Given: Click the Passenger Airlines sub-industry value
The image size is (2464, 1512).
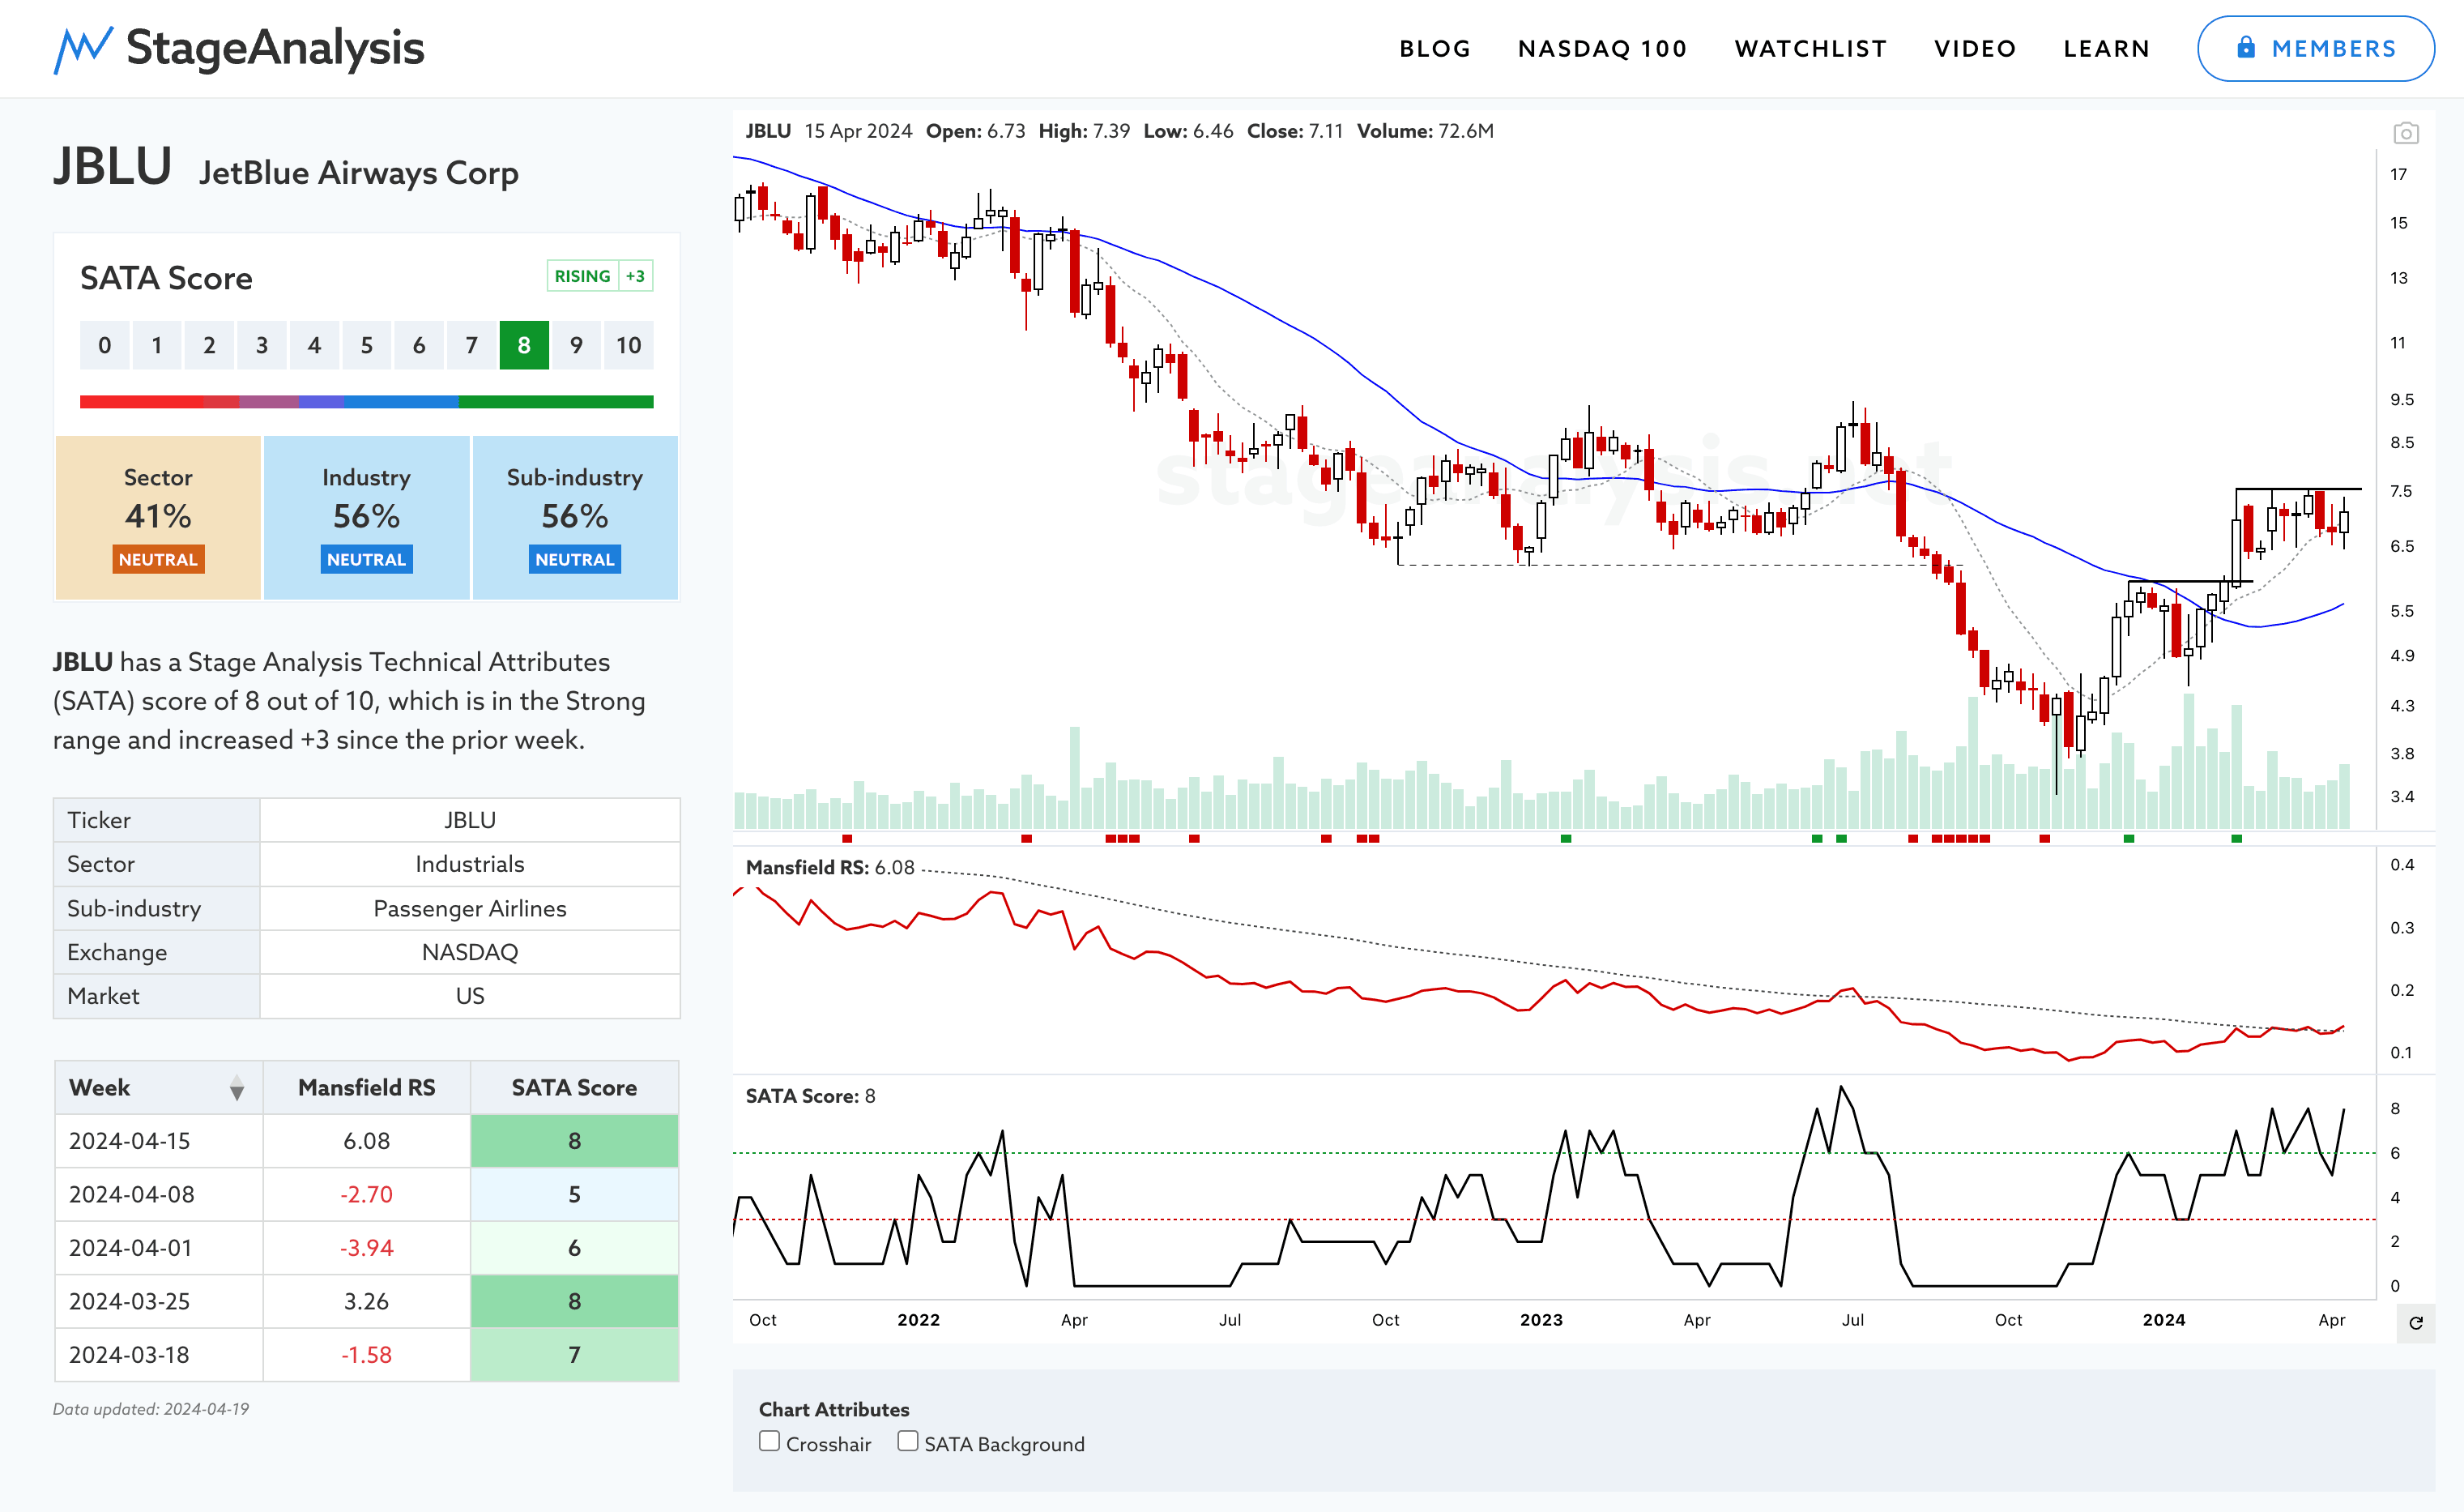Looking at the screenshot, I should (470, 908).
